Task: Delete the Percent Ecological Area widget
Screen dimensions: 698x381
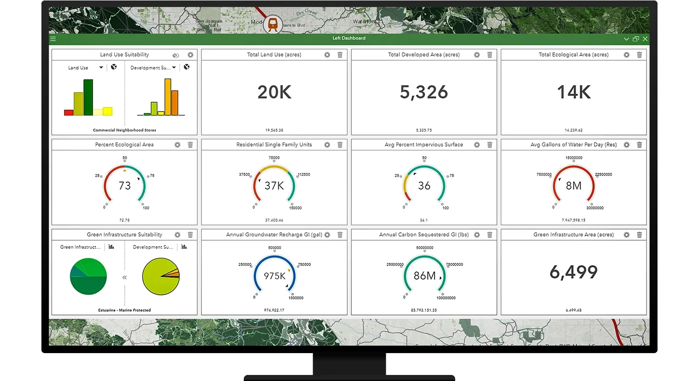Action: point(190,145)
